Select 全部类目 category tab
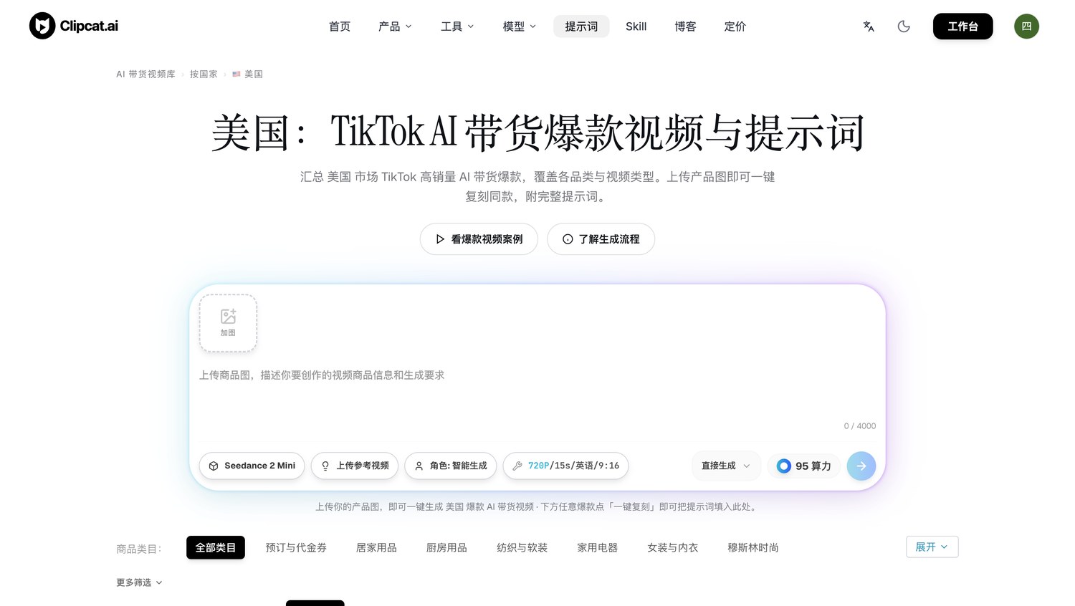This screenshot has height=606, width=1075. pyautogui.click(x=216, y=547)
